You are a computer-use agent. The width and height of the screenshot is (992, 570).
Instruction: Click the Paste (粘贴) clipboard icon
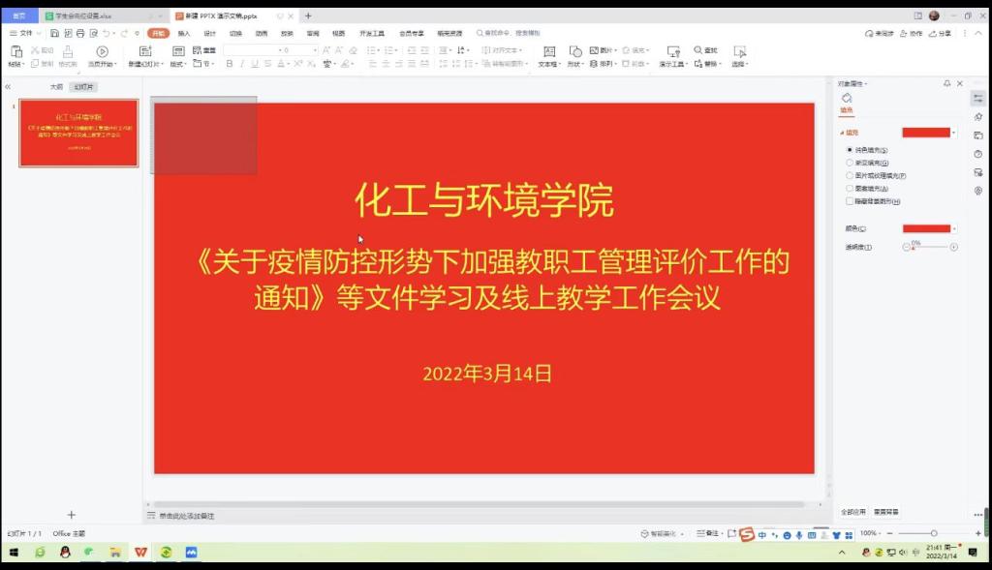point(15,52)
